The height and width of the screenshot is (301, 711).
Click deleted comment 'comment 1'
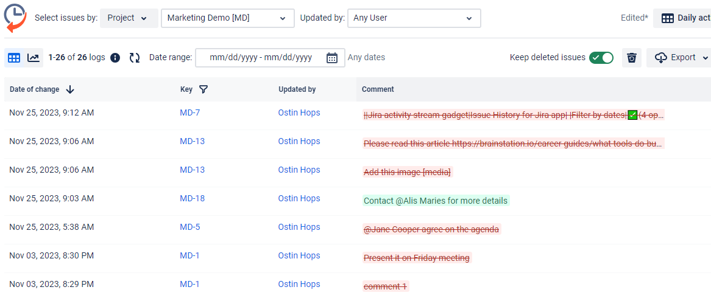click(x=386, y=286)
